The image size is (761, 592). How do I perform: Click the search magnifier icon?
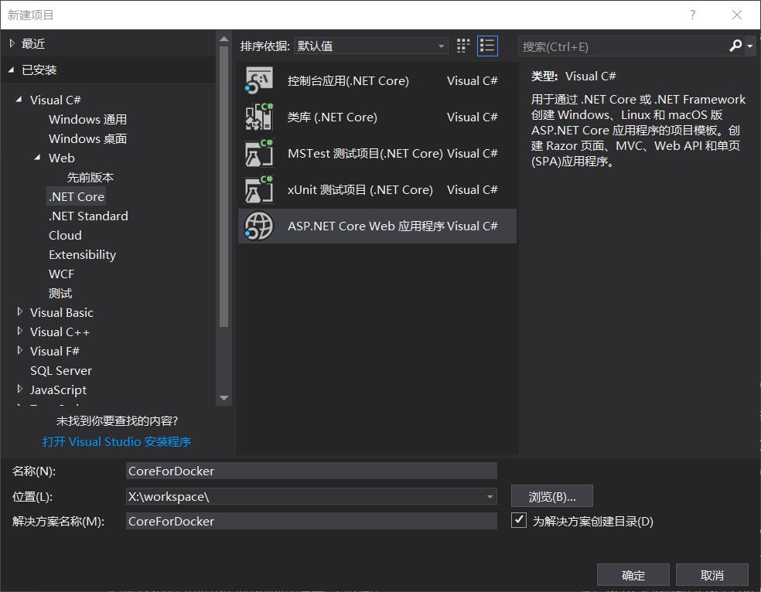pyautogui.click(x=735, y=46)
